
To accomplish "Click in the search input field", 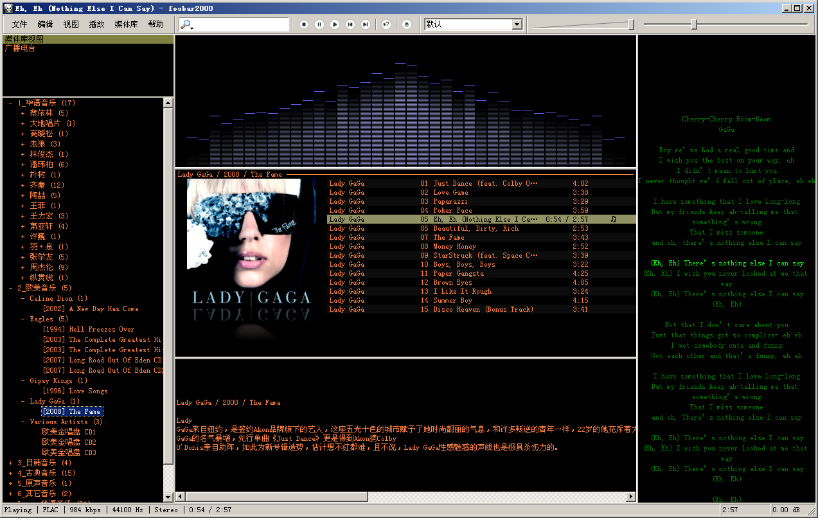I will click(242, 24).
